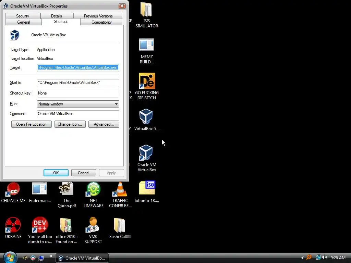
Task: Select the CHUZZLE ME desktop icon
Action: pyautogui.click(x=13, y=189)
